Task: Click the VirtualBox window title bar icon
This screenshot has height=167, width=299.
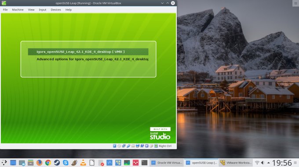Action: 4,3
